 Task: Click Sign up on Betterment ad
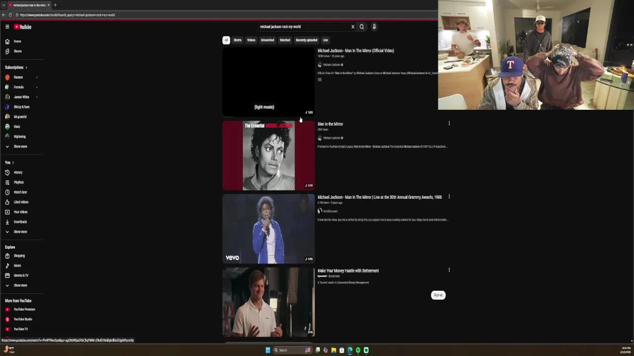click(x=438, y=295)
